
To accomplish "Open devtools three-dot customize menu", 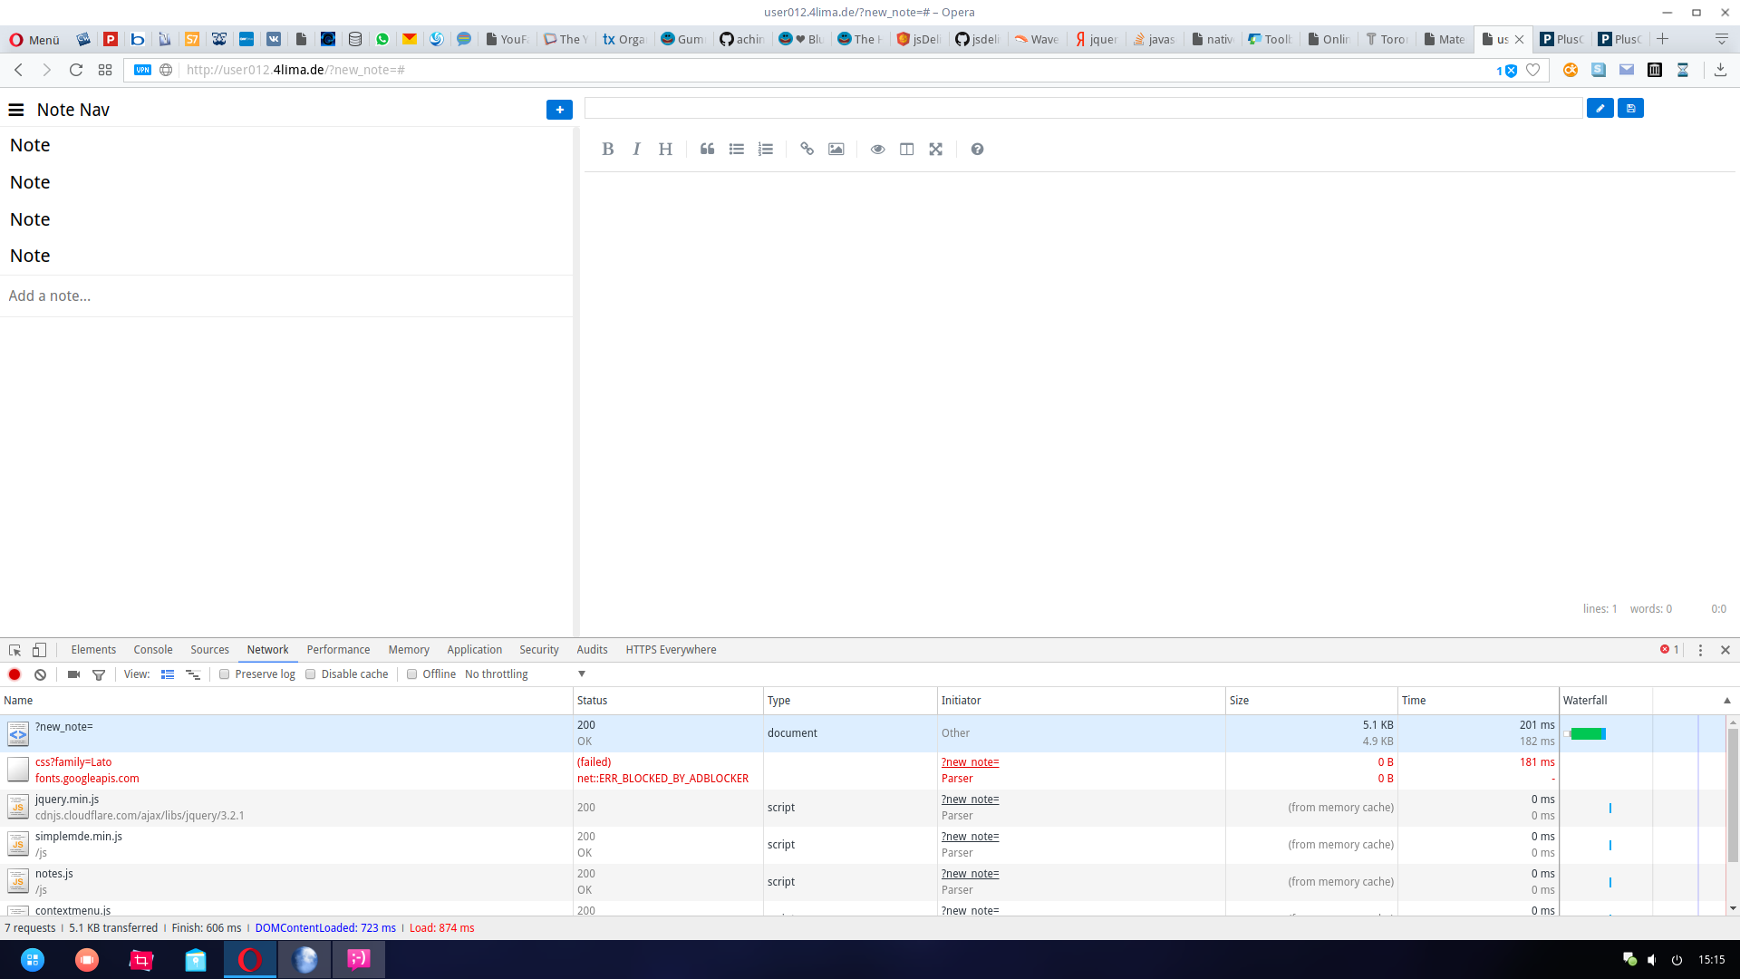I will pyautogui.click(x=1700, y=650).
